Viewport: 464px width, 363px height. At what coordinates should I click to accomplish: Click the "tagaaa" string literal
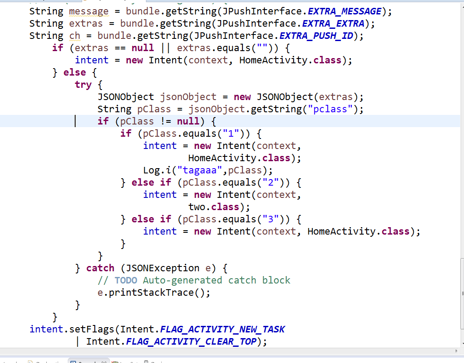click(x=199, y=170)
